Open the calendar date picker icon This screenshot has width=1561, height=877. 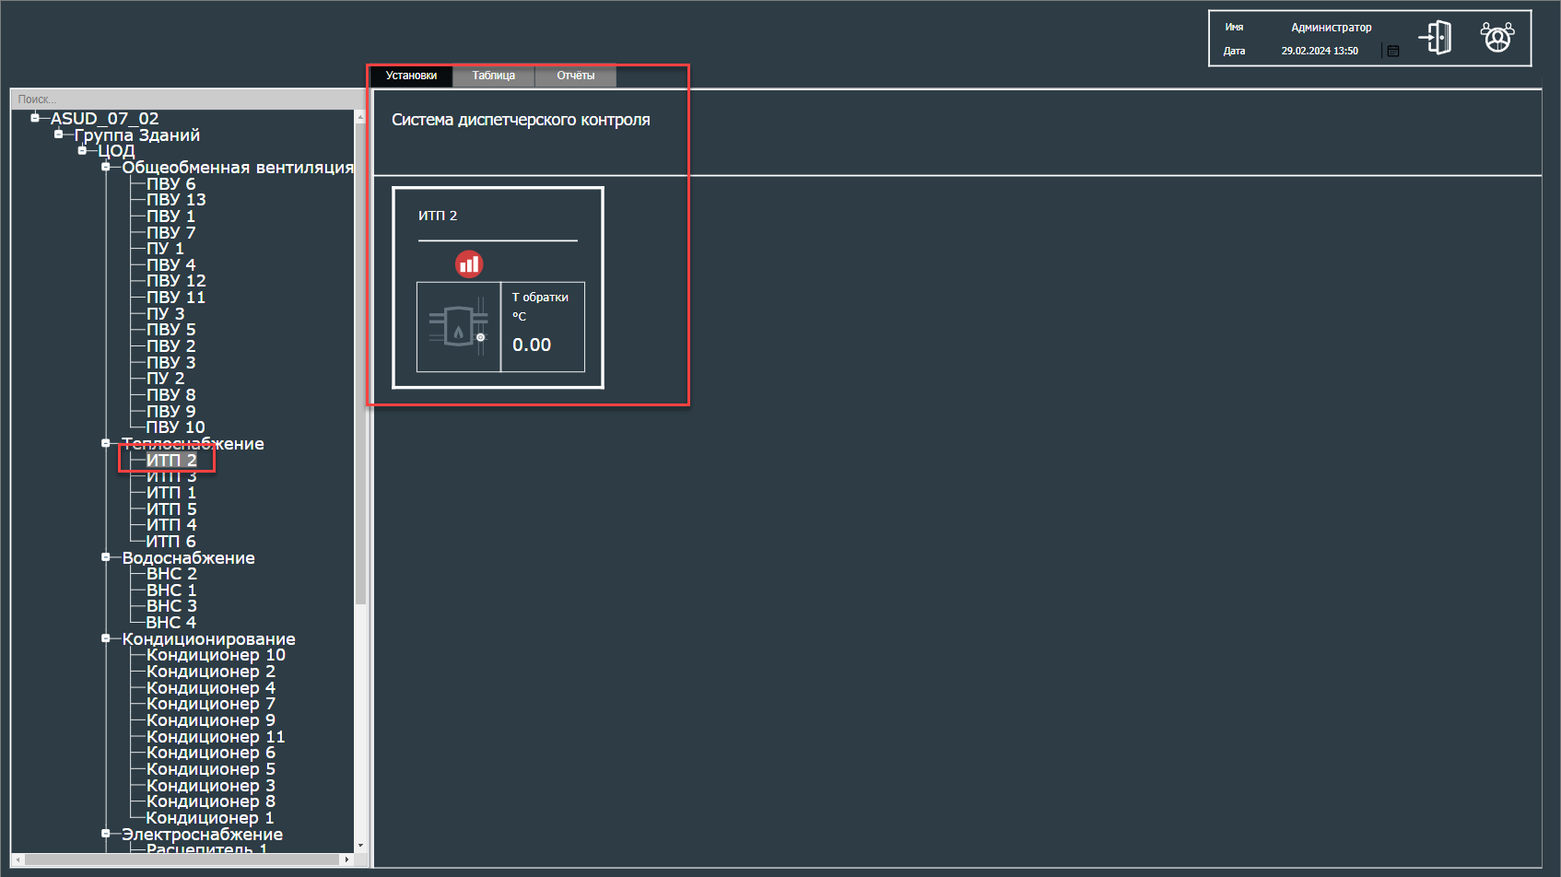coord(1393,52)
